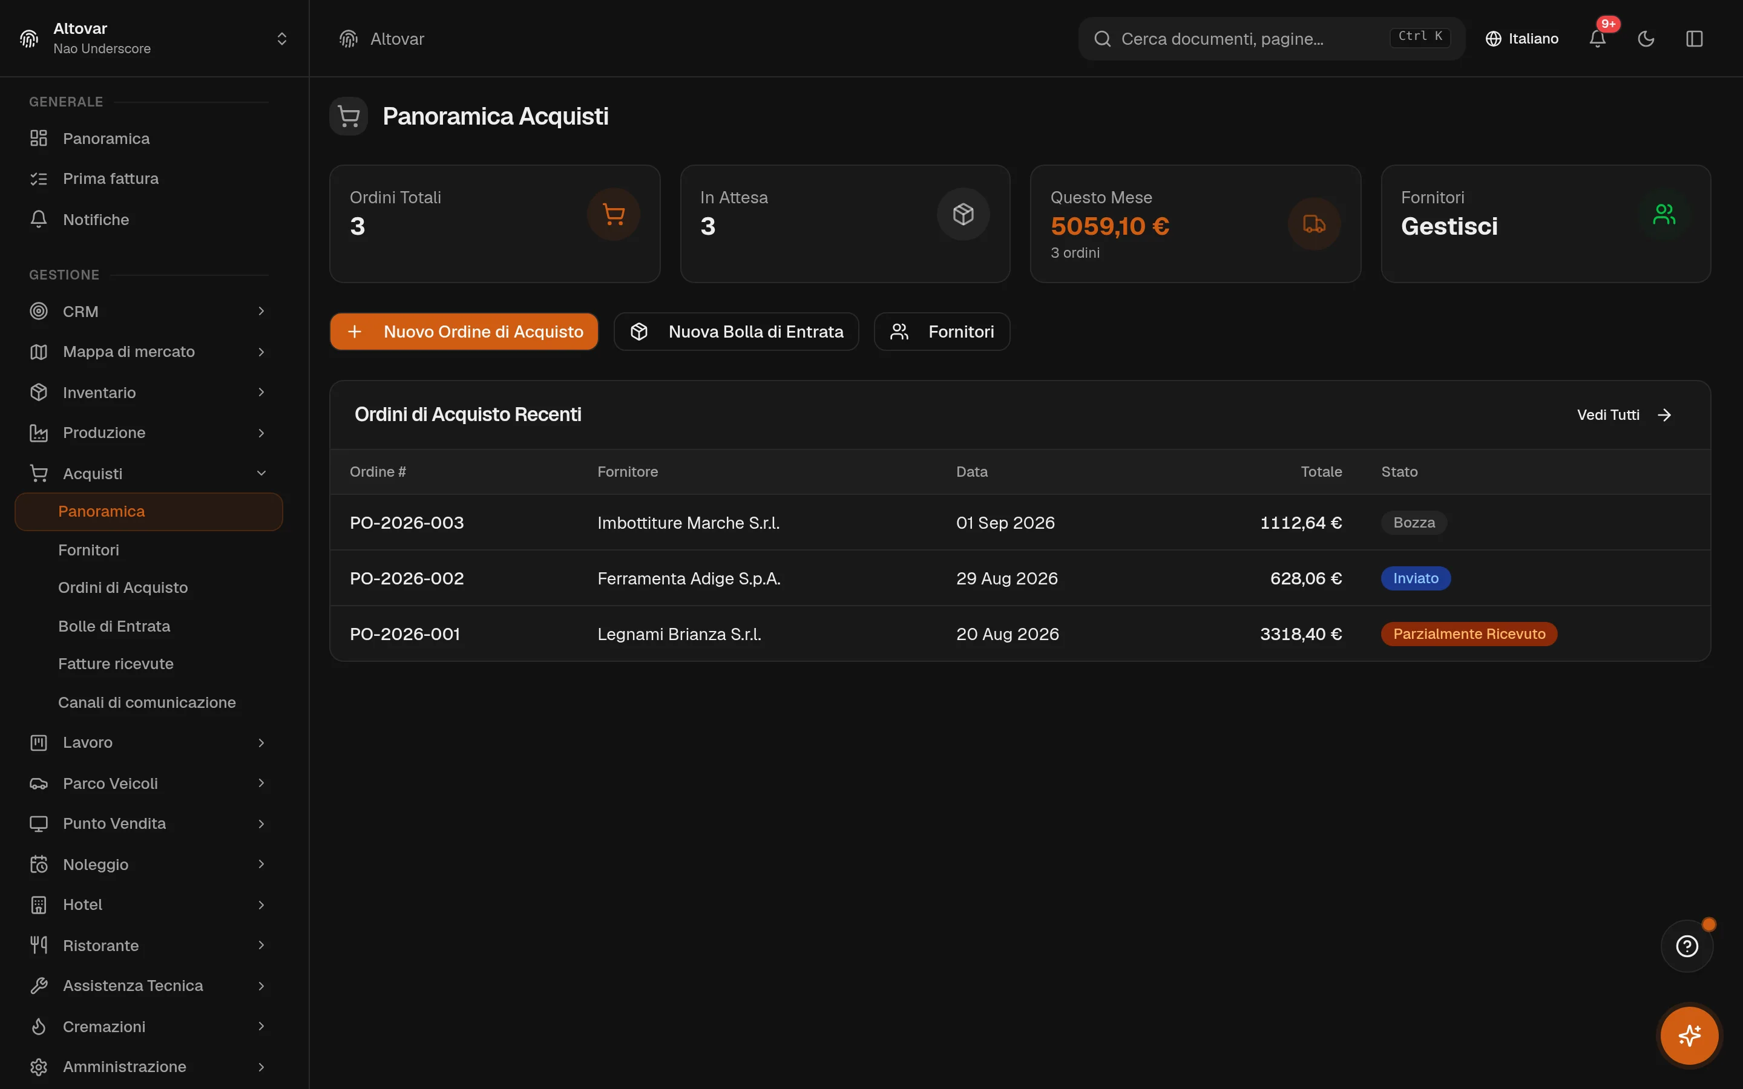This screenshot has width=1743, height=1089.
Task: Click the Assistenza Tecnica wrench icon
Action: 39,986
